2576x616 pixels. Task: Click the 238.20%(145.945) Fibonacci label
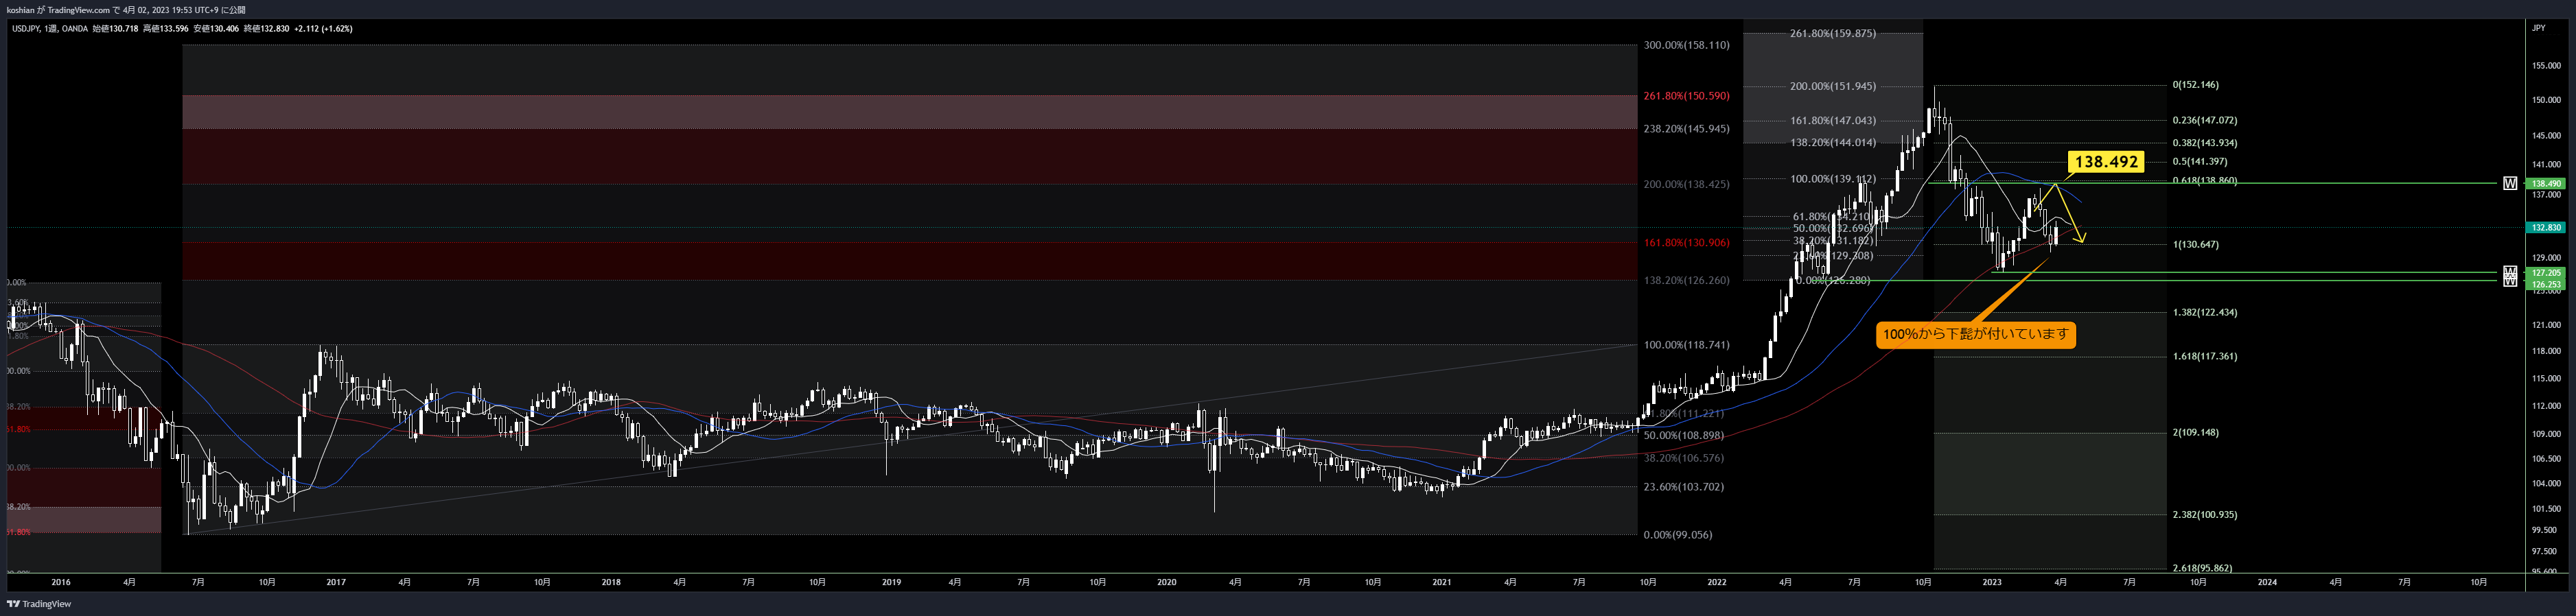click(1686, 129)
